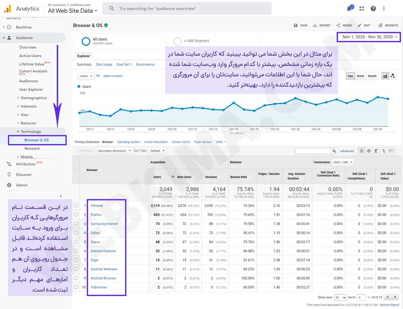The height and width of the screenshot is (309, 403).
Task: Check the YaBrowser row checkbox
Action: [x=76, y=287]
